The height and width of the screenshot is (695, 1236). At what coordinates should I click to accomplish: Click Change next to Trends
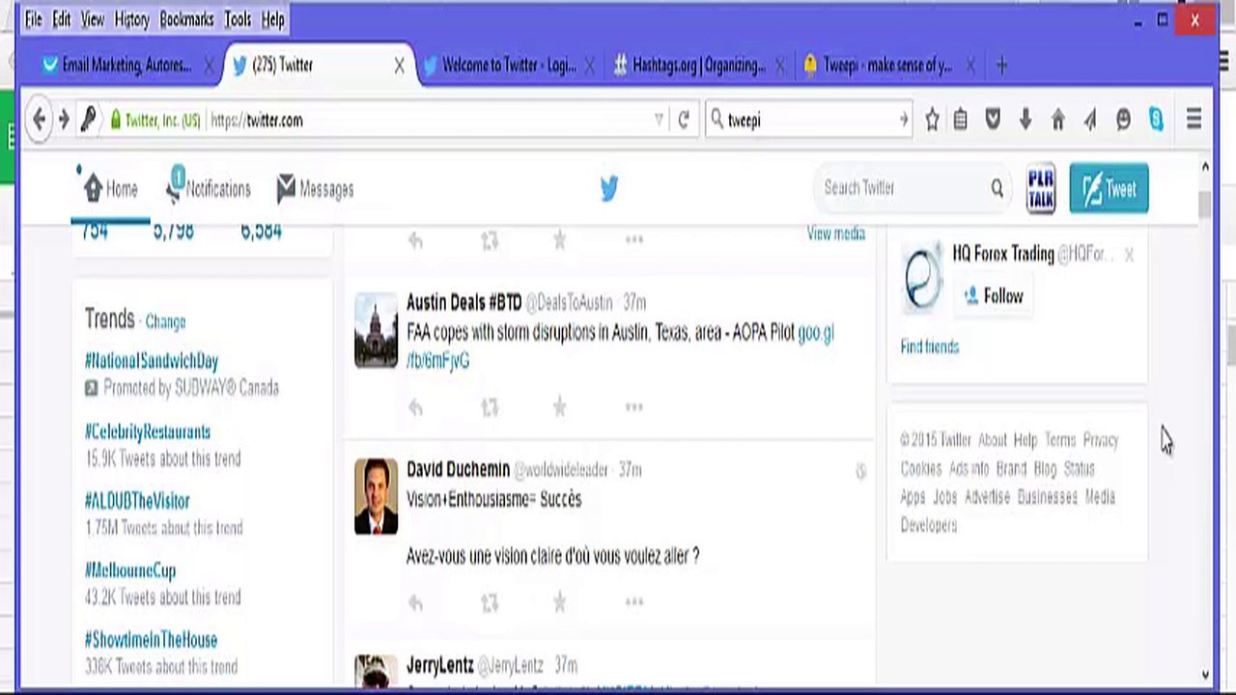point(165,321)
